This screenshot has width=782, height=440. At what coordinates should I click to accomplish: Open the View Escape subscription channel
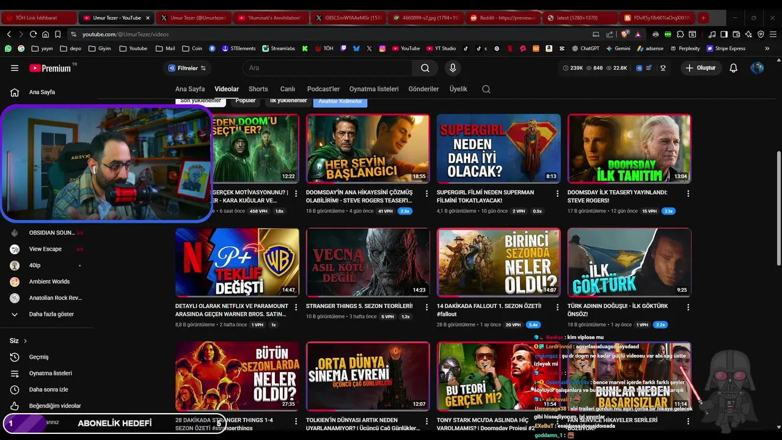point(45,249)
